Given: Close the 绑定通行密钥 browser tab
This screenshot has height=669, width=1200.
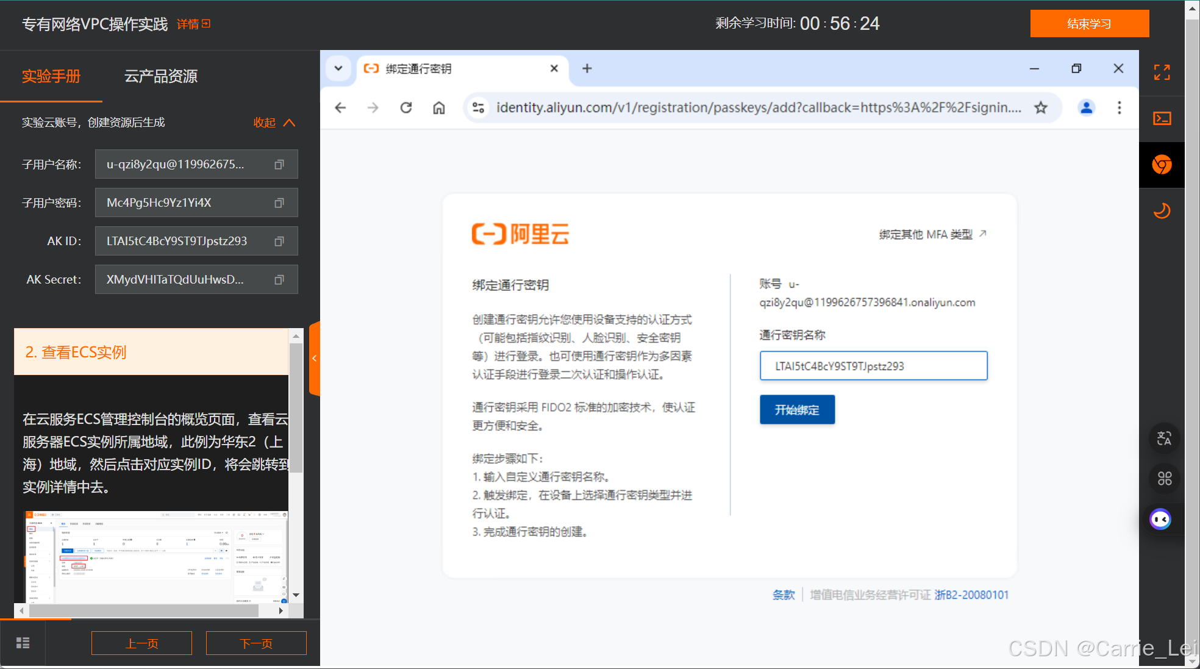Looking at the screenshot, I should pos(554,68).
